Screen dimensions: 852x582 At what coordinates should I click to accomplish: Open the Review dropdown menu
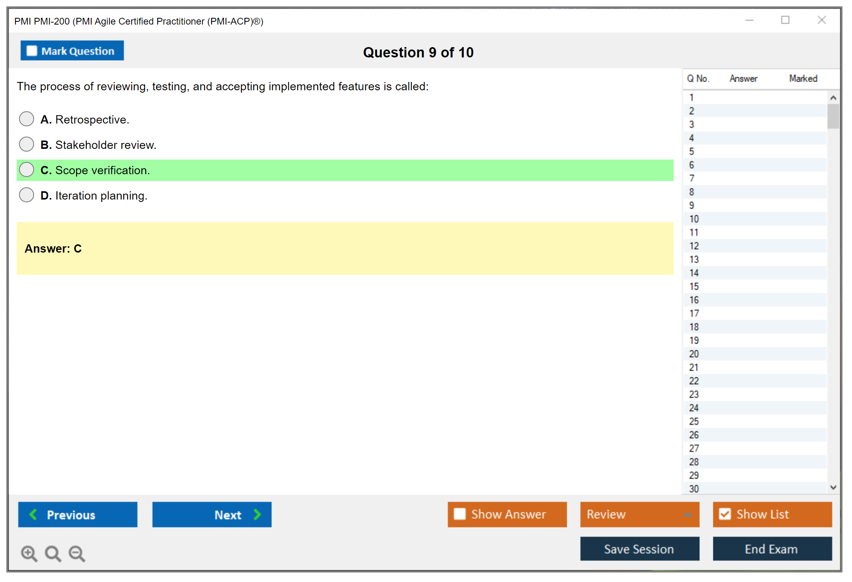click(x=639, y=514)
